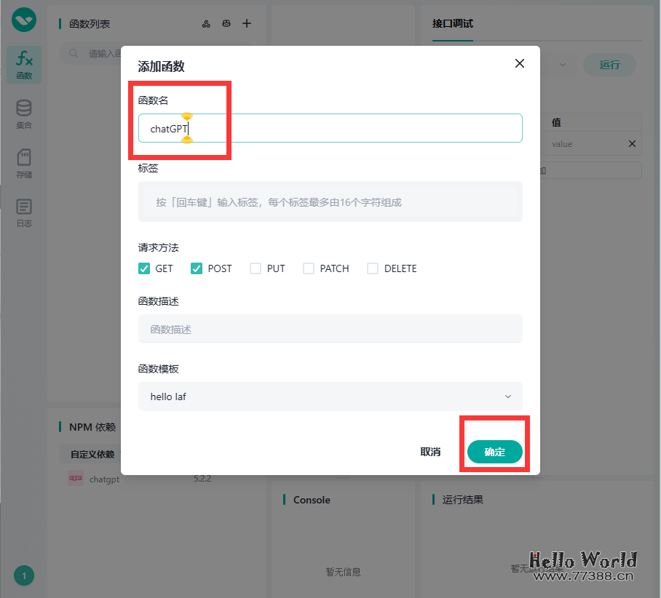The image size is (661, 598).
Task: Click the bot icon beside the plus button
Action: tap(226, 23)
